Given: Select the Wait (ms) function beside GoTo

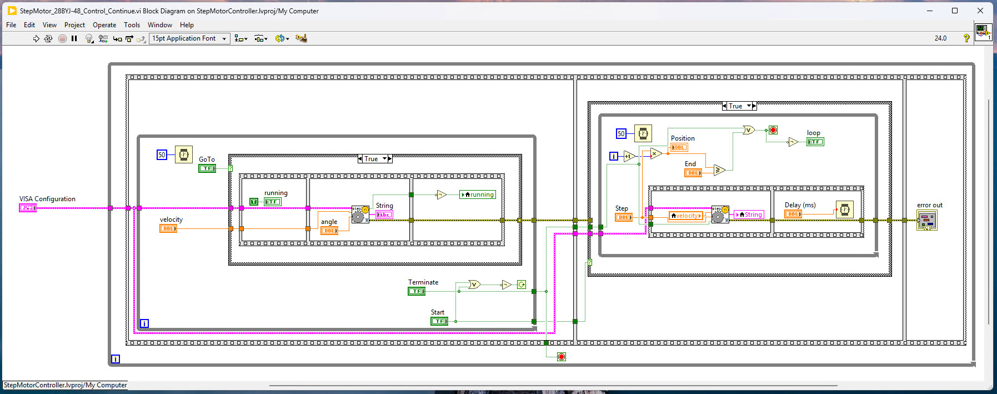Looking at the screenshot, I should click(x=184, y=154).
